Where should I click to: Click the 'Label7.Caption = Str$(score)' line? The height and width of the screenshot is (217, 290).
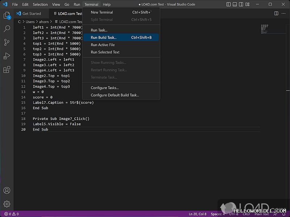pos(63,103)
